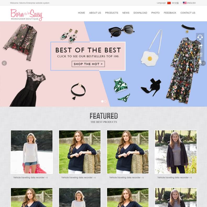Click the SHOP THE HOT button

tap(88, 64)
